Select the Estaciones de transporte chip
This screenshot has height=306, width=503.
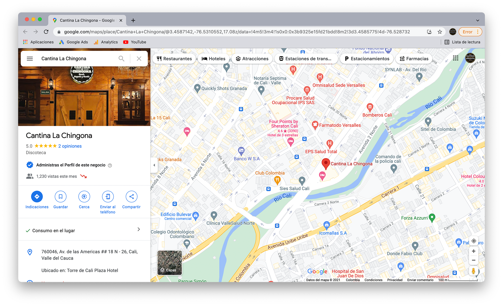click(x=305, y=59)
